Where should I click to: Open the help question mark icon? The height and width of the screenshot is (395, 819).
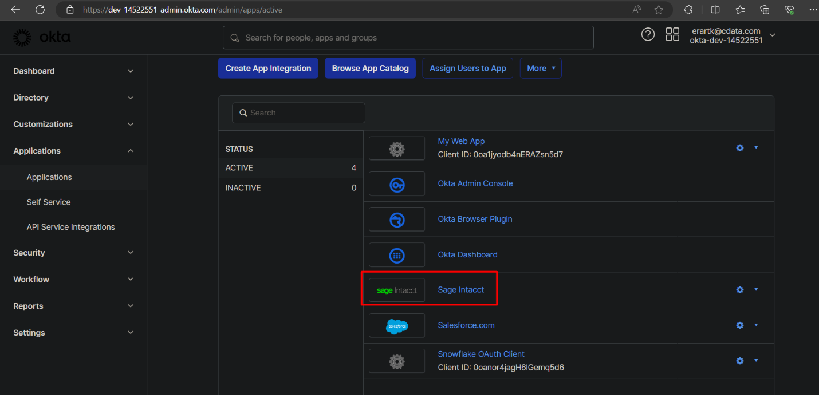(648, 34)
